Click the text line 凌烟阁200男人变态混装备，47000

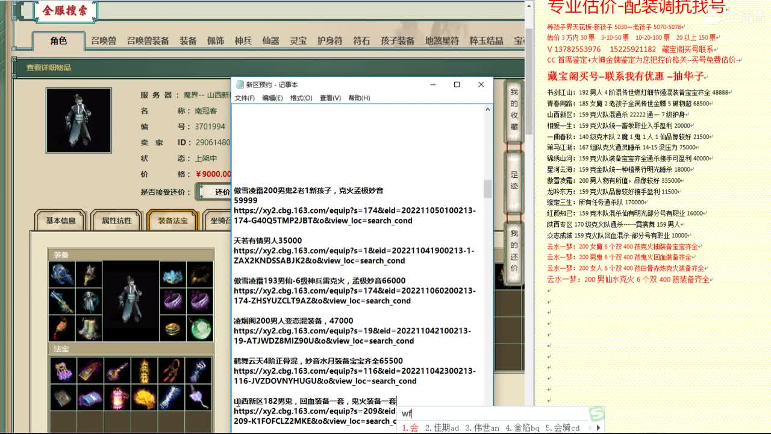click(x=293, y=321)
